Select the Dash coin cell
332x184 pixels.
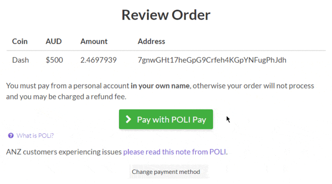(x=20, y=60)
